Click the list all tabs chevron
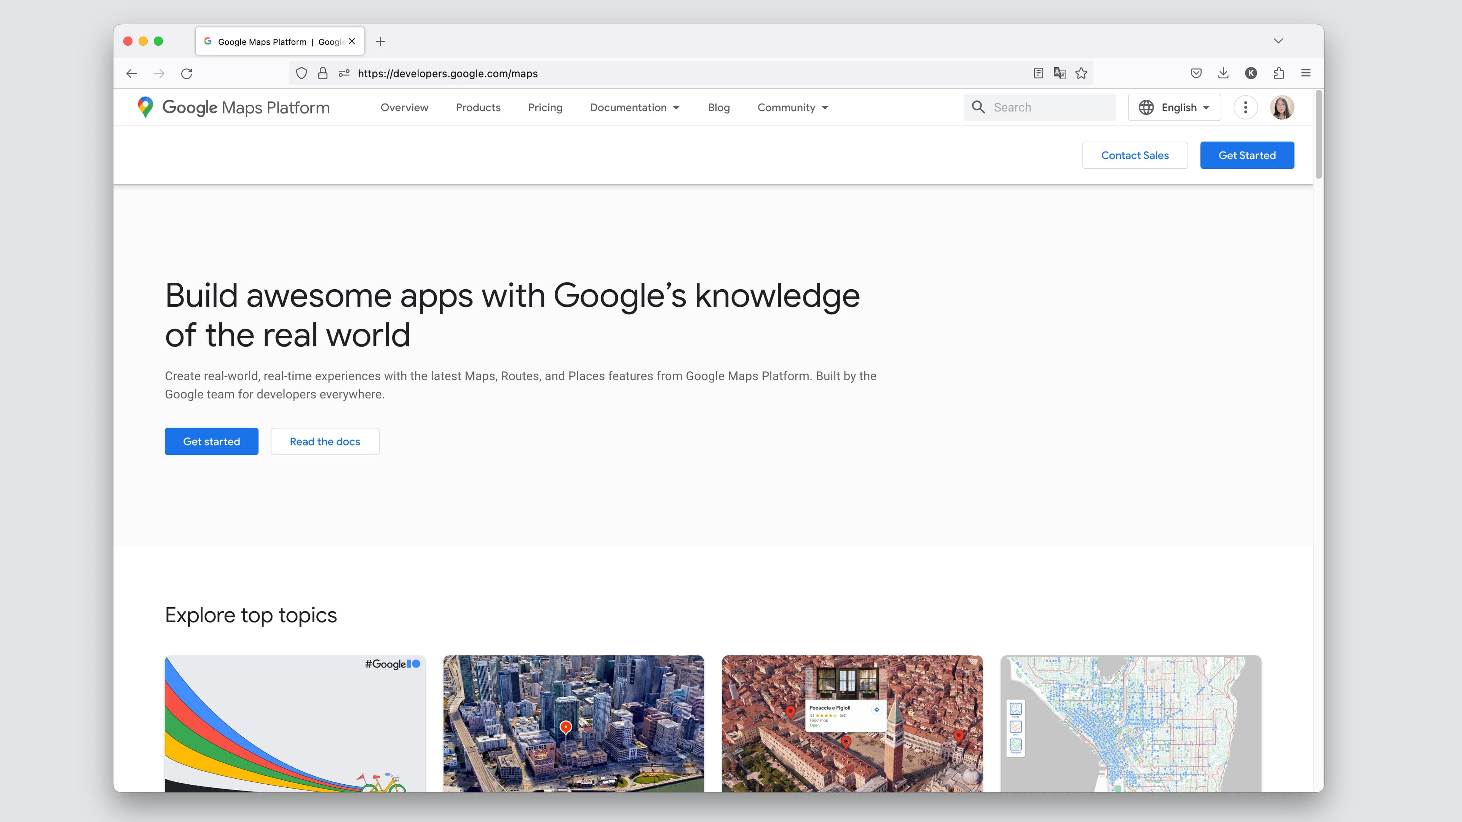The width and height of the screenshot is (1462, 822). coord(1278,41)
